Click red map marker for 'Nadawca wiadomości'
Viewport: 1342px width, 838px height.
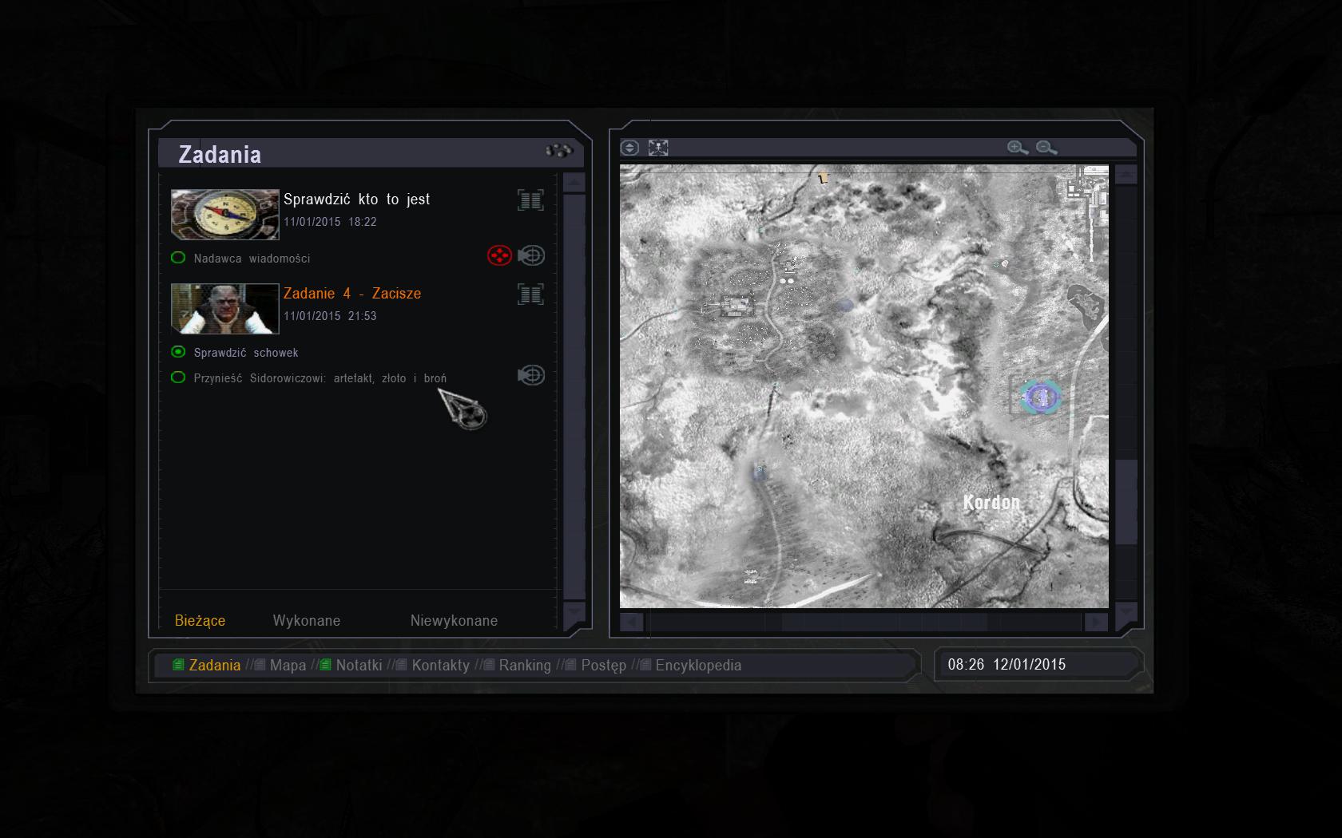click(499, 255)
